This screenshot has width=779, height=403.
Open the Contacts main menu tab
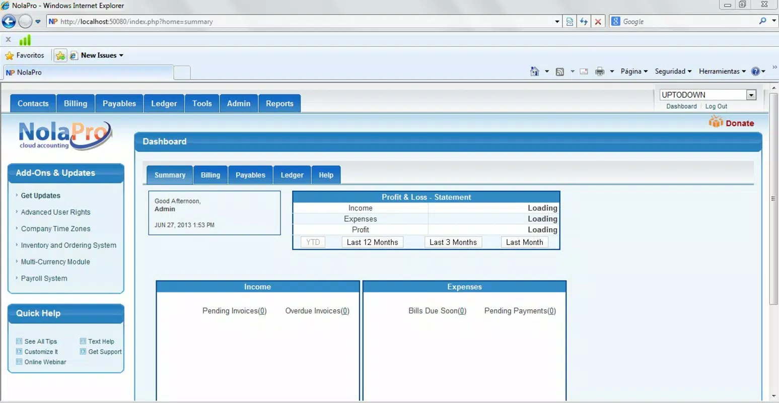click(33, 103)
